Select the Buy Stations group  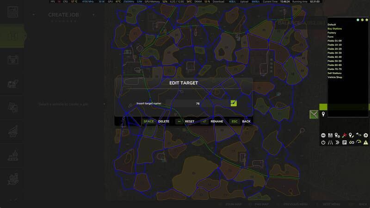[334, 29]
